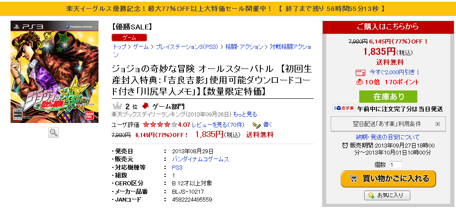The image size is (456, 209).
Task: Click maker part number BLJS-10217
Action: click(188, 191)
